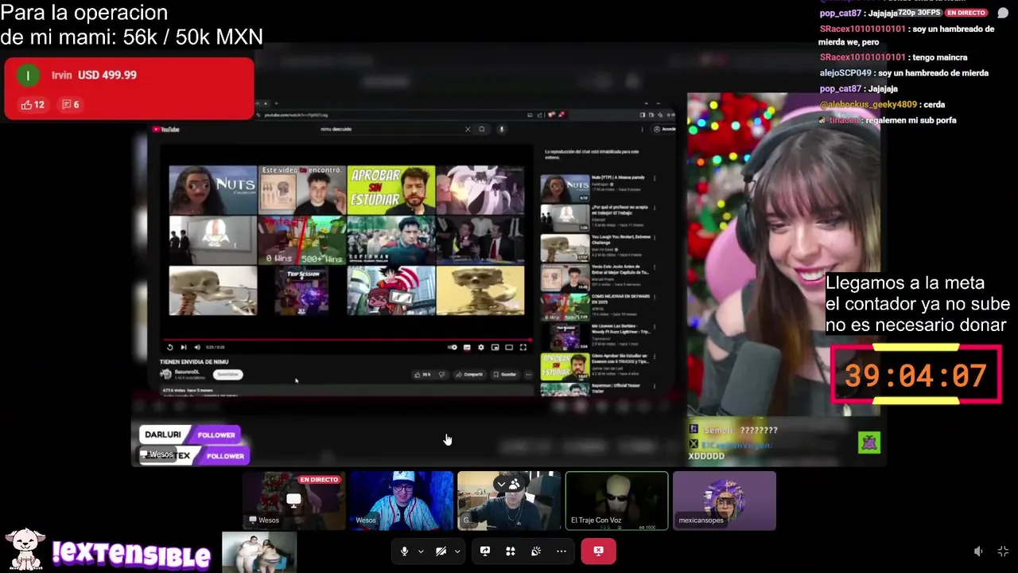The height and width of the screenshot is (573, 1018).
Task: Click the YouTube search magnifier button
Action: pyautogui.click(x=481, y=129)
